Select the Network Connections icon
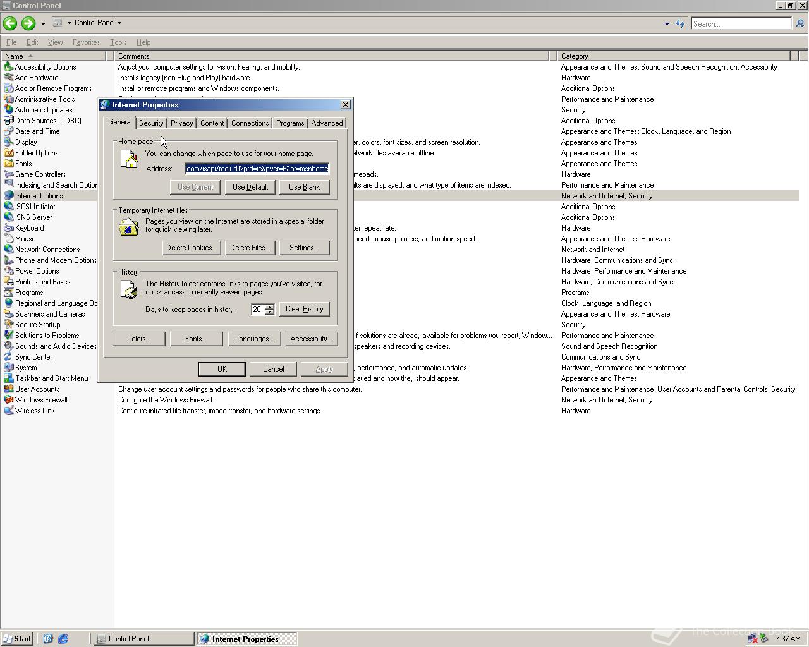Screen dimensions: 809x647 [x=8, y=250]
